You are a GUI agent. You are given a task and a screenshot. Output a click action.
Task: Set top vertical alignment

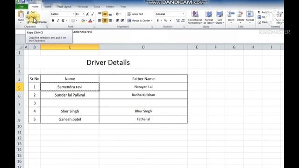[100, 14]
